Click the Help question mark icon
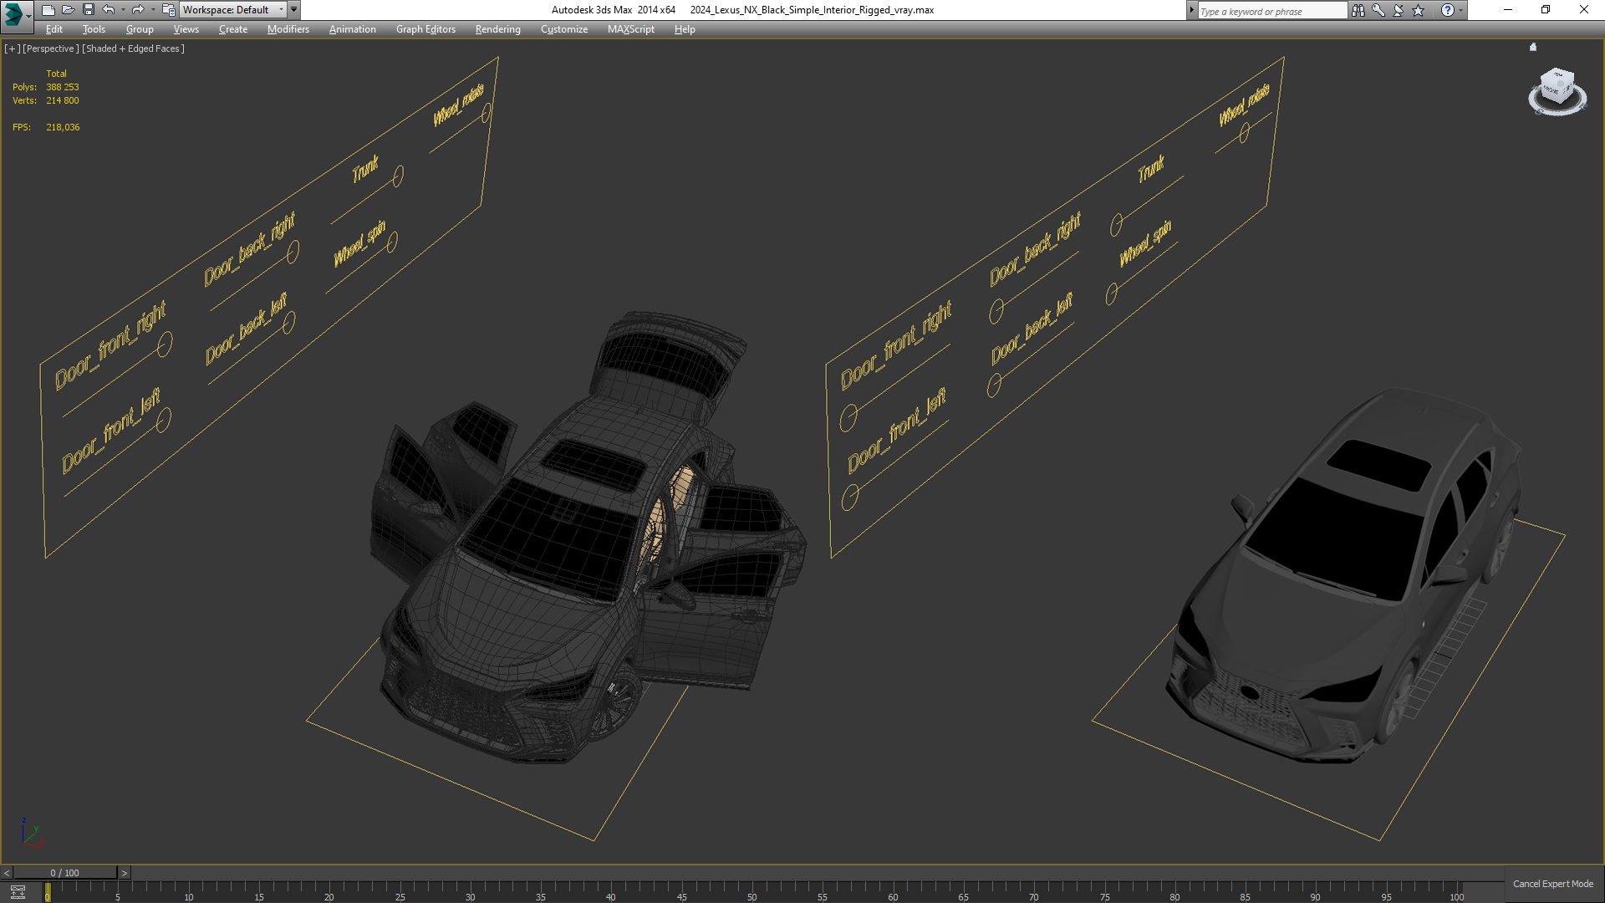1605x903 pixels. point(1448,10)
